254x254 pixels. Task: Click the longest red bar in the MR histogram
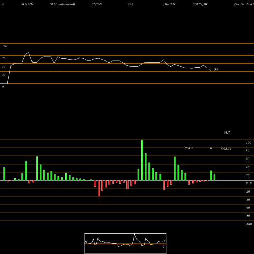click(x=99, y=188)
